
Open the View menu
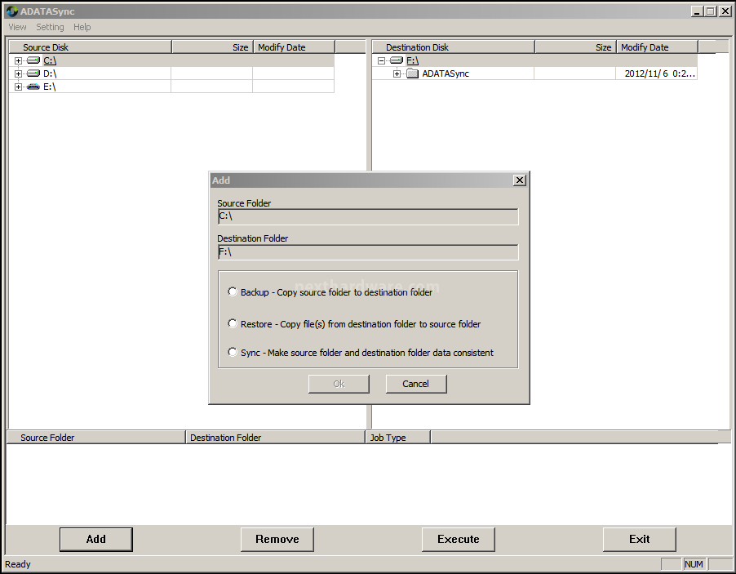point(17,27)
